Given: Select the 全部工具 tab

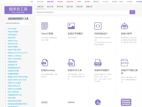Looking at the screenshot, I should pyautogui.click(x=40, y=7).
